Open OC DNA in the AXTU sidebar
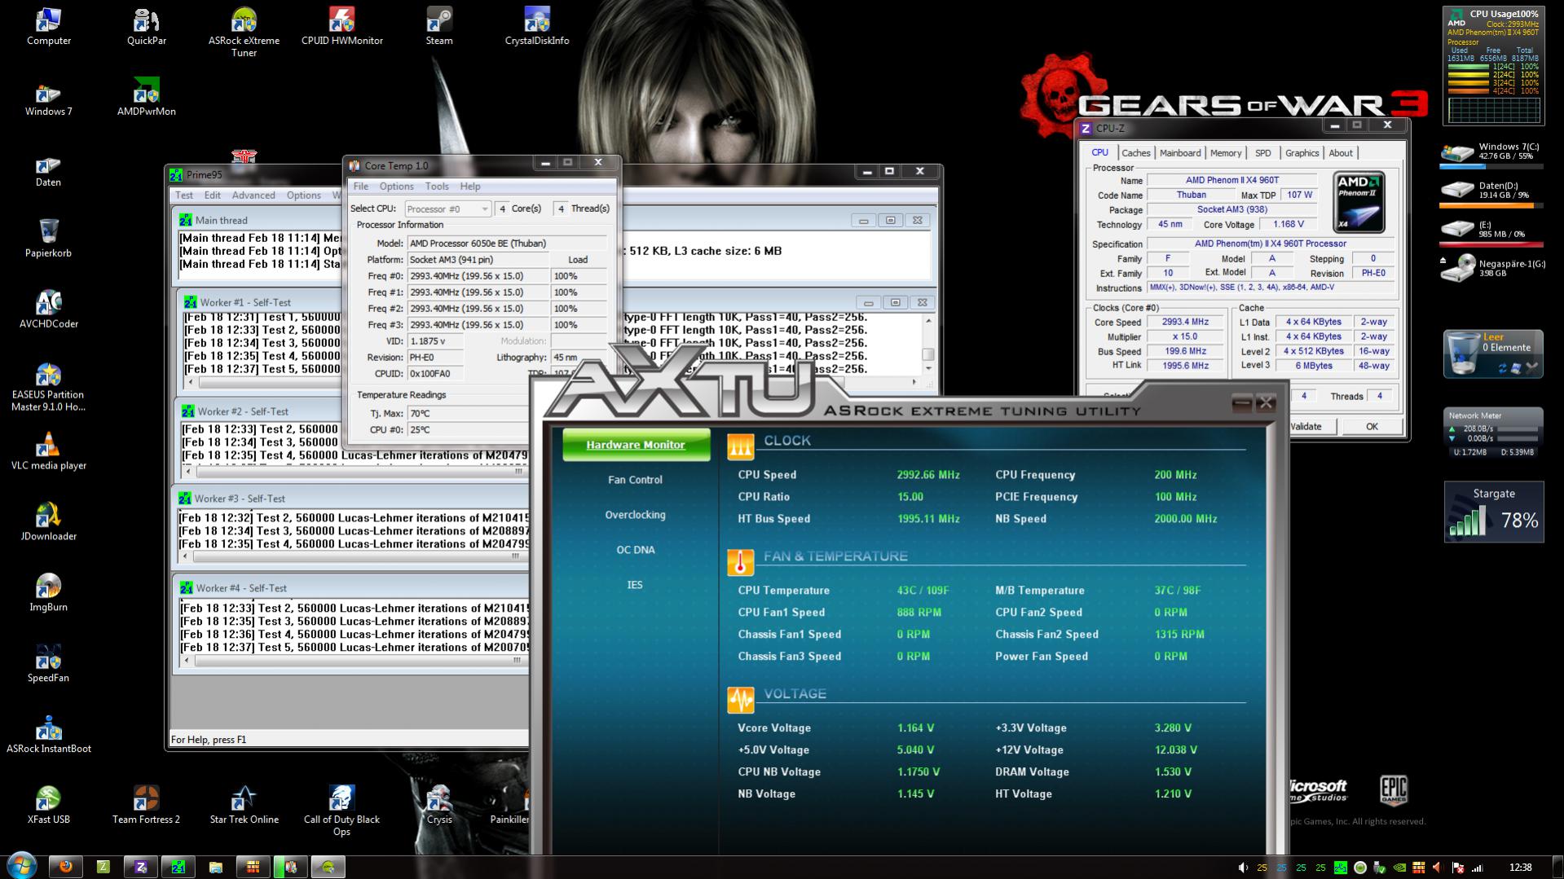This screenshot has height=879, width=1564. (635, 550)
